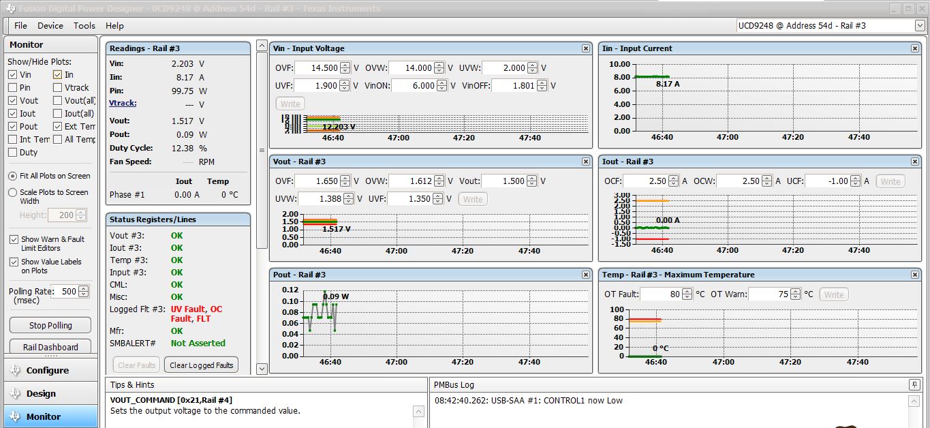Collapse the Status Registers/Lines panel
Viewport: 930px width, 428px height.
coord(178,219)
